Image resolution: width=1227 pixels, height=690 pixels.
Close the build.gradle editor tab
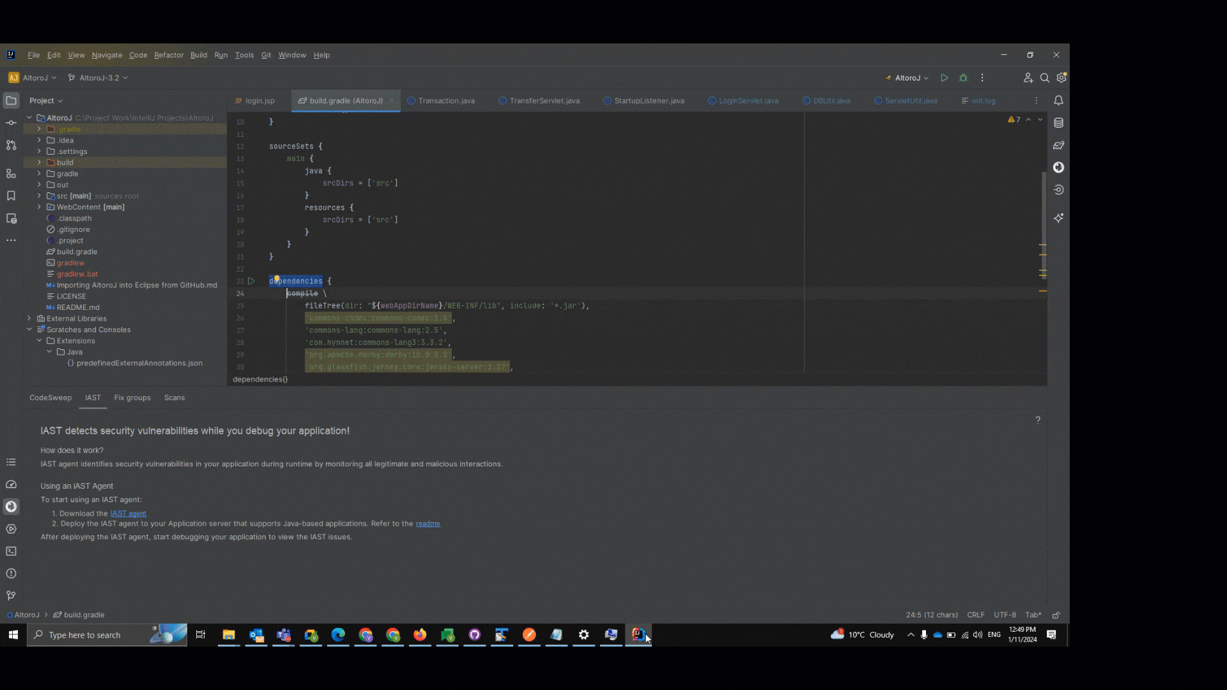391,101
